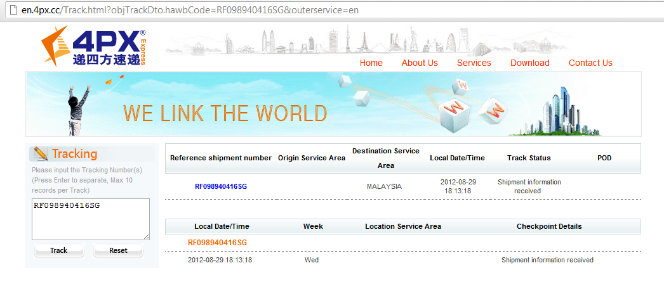Click the Destination Service Area header
This screenshot has width=664, height=282.
tap(386, 158)
